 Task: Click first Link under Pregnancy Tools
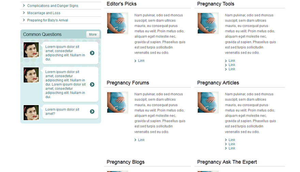click(x=232, y=61)
